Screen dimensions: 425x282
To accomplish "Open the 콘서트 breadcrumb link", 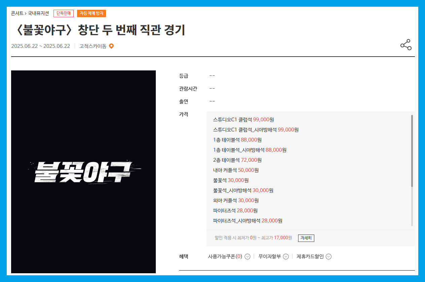I will 17,13.
